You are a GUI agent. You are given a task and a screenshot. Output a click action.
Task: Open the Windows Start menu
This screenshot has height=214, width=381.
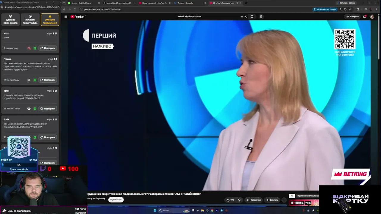[x=155, y=210]
